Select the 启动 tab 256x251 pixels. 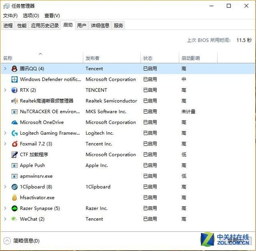68,25
